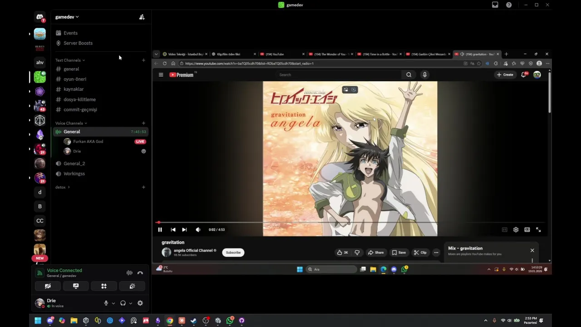
Task: Open YouTube player settings gear in stream
Action: pyautogui.click(x=516, y=230)
